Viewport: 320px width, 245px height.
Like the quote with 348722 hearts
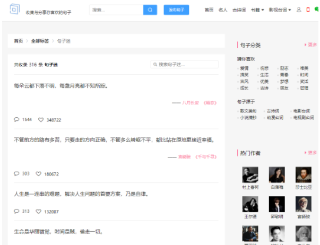click(39, 120)
